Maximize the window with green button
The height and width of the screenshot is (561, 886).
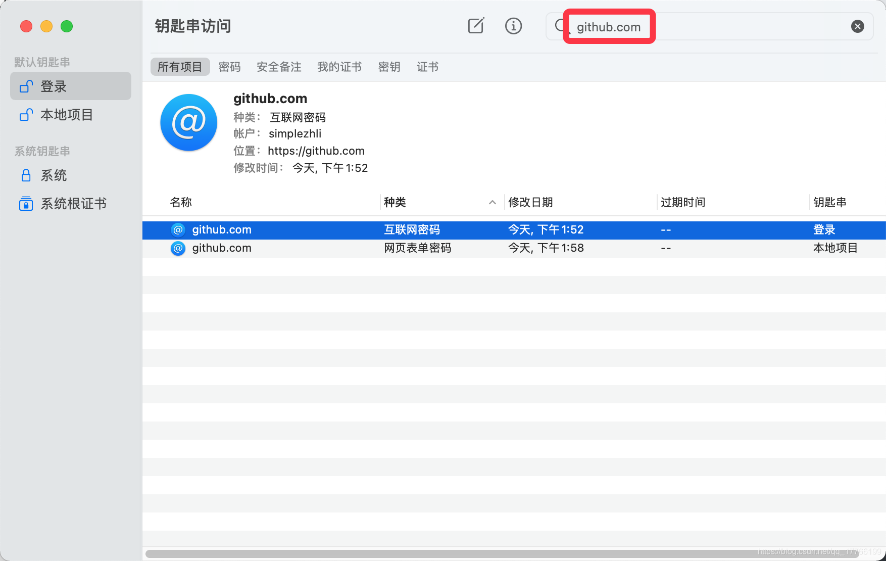pyautogui.click(x=67, y=26)
